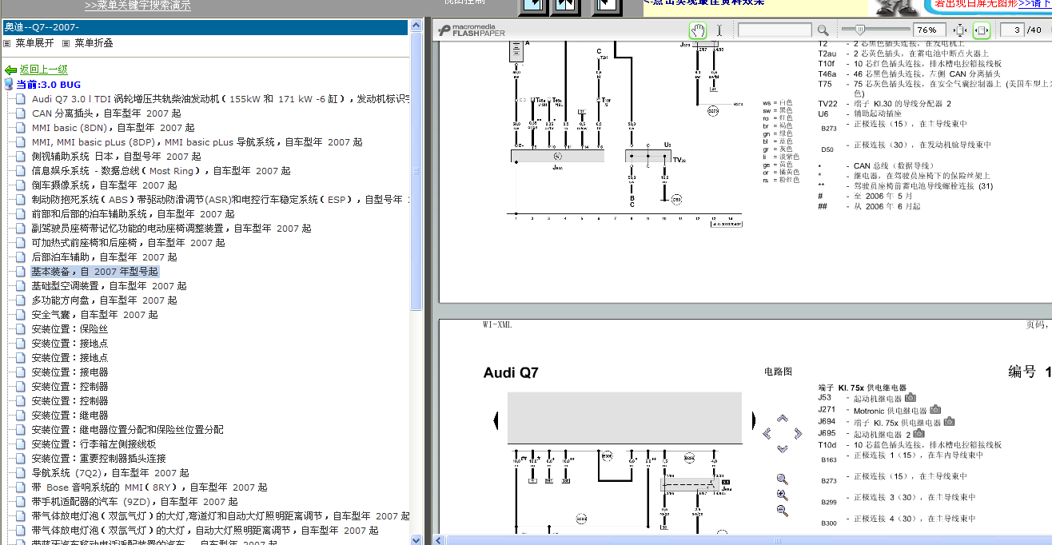
Task: Open the 菜单关键字搜索演示 link
Action: tap(137, 6)
